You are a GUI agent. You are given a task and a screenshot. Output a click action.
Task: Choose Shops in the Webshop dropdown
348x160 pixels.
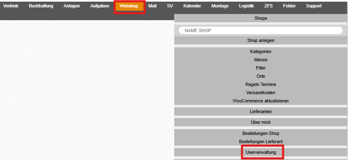(x=261, y=18)
